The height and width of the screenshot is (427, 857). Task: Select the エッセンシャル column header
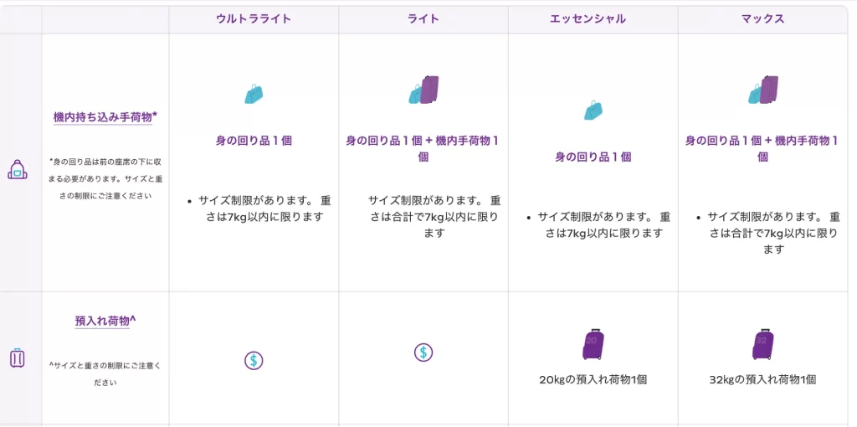[593, 18]
